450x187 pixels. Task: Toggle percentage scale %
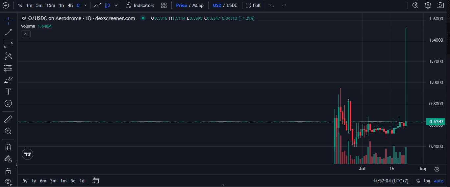click(x=418, y=181)
